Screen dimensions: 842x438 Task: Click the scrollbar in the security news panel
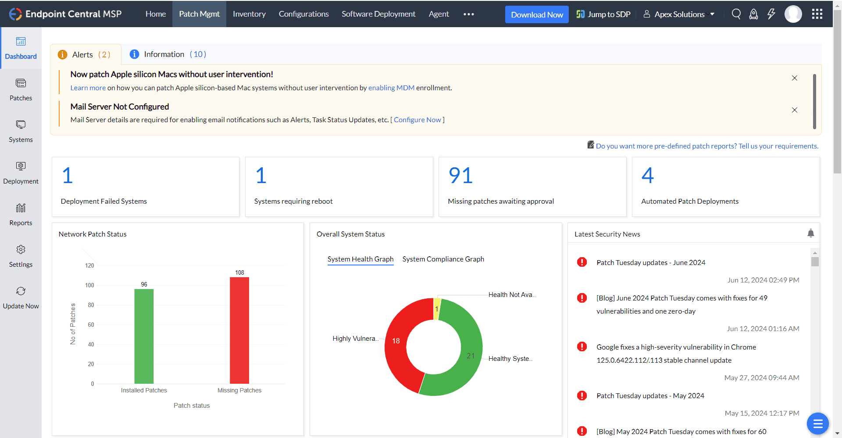click(x=816, y=261)
